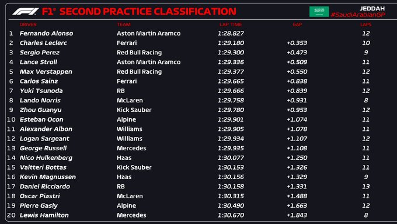
Task: Click the GAP column header
Action: (x=297, y=25)
